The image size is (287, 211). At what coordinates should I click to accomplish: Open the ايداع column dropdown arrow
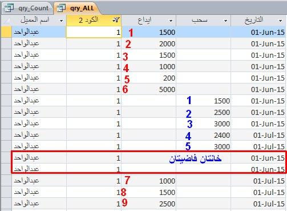[x=171, y=21]
